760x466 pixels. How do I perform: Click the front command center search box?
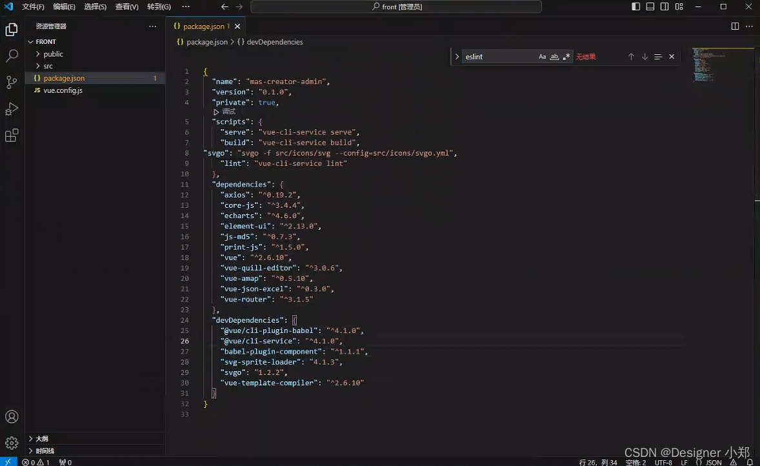396,7
